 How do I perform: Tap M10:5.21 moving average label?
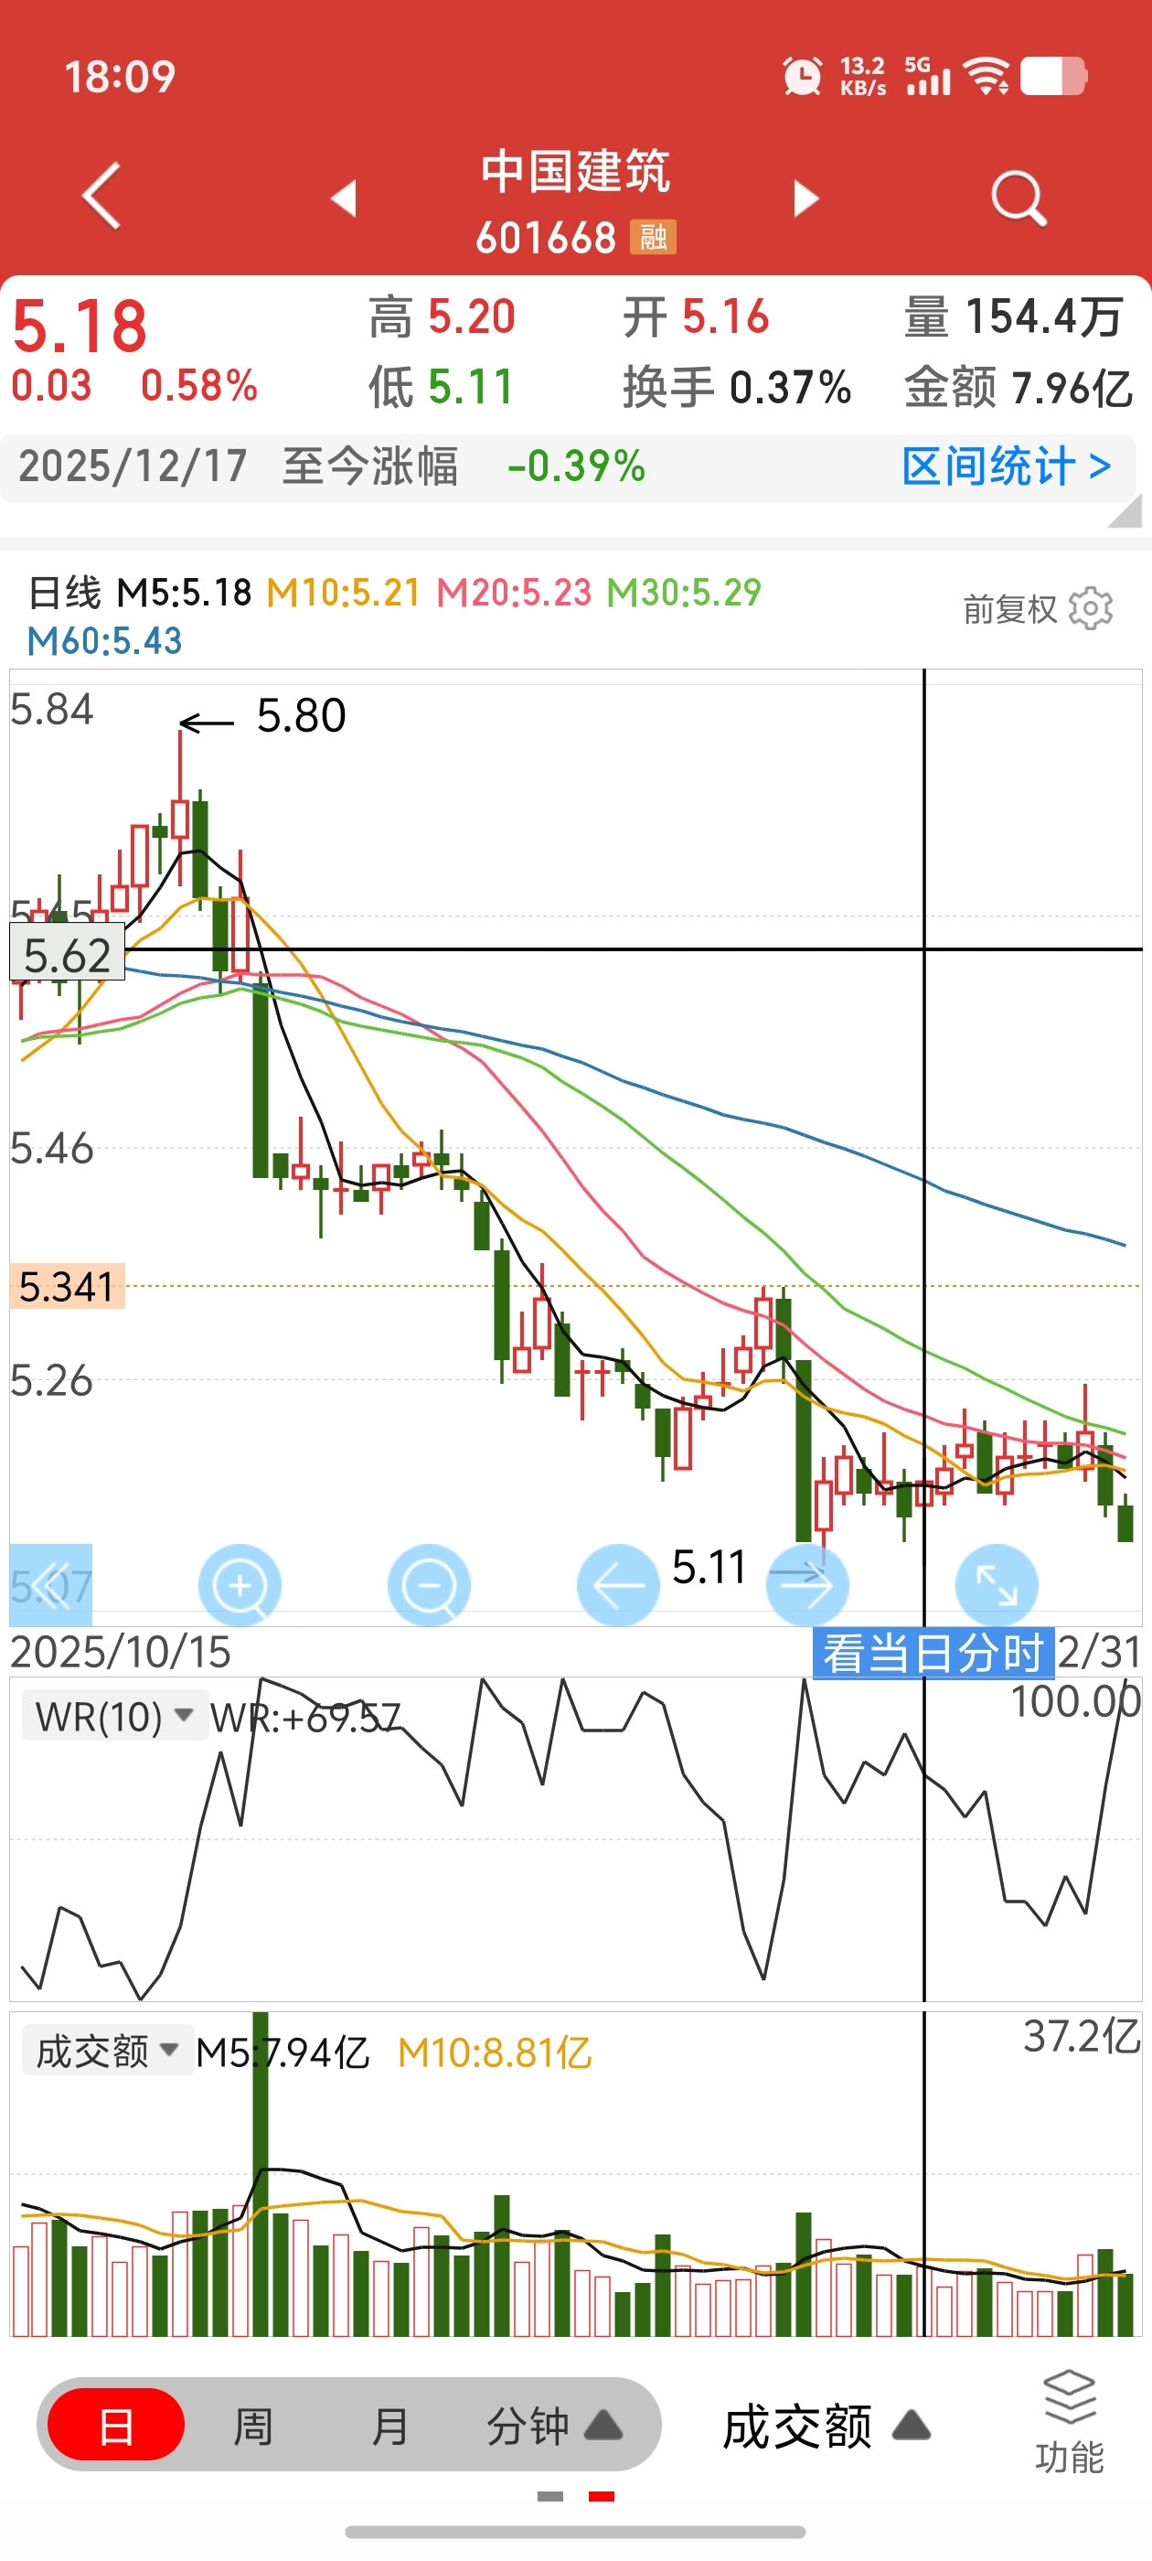[344, 593]
